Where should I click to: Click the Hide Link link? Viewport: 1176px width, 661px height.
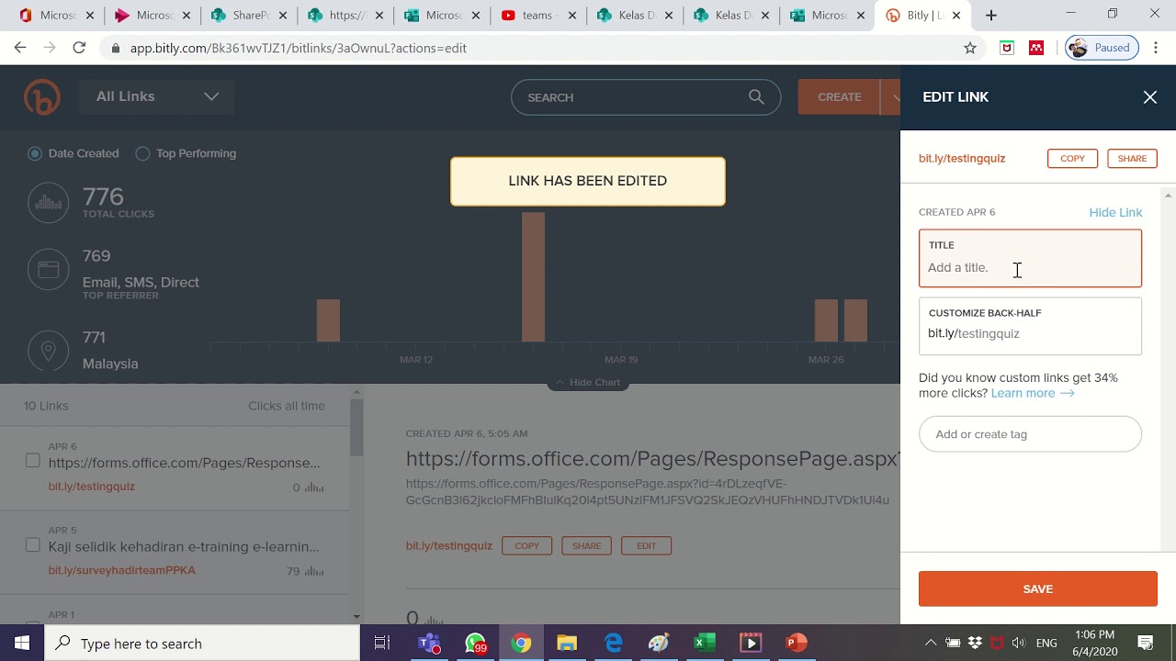[x=1115, y=212]
